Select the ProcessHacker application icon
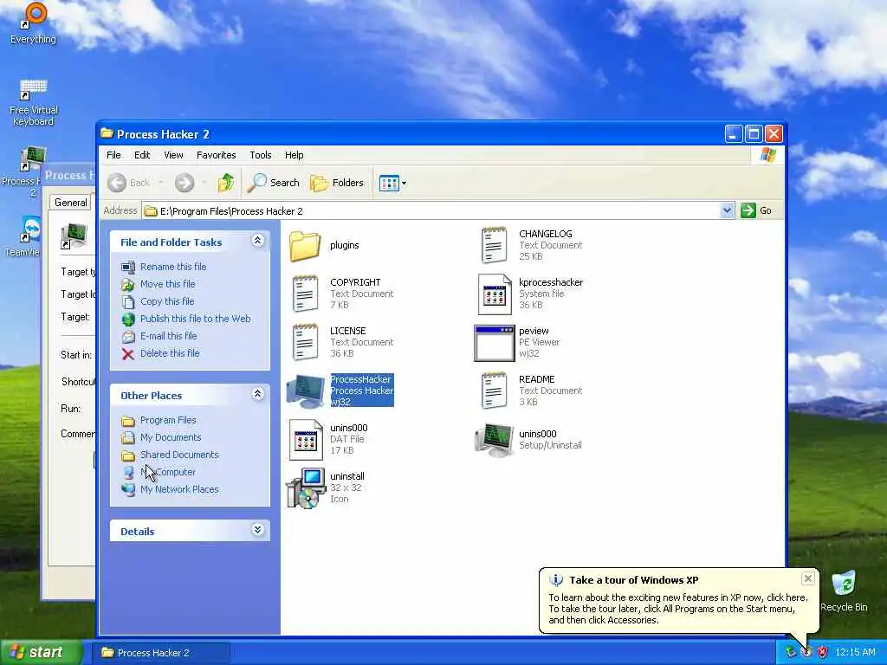The height and width of the screenshot is (665, 887). (x=306, y=391)
